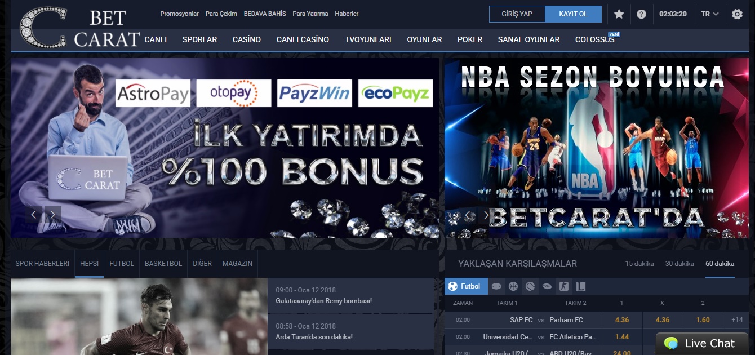Filter upcoming matches to 60 dakika

(720, 264)
